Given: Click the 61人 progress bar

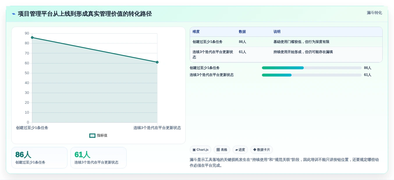Looking at the screenshot, I should [312, 75].
